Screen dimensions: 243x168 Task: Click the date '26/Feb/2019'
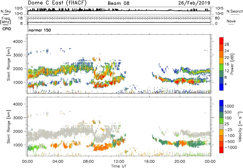[x=194, y=3]
